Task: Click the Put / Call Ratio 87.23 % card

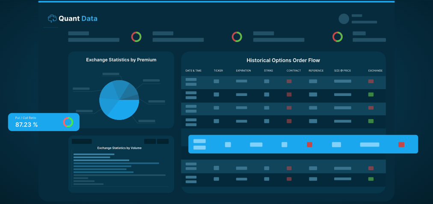Action: (x=44, y=122)
